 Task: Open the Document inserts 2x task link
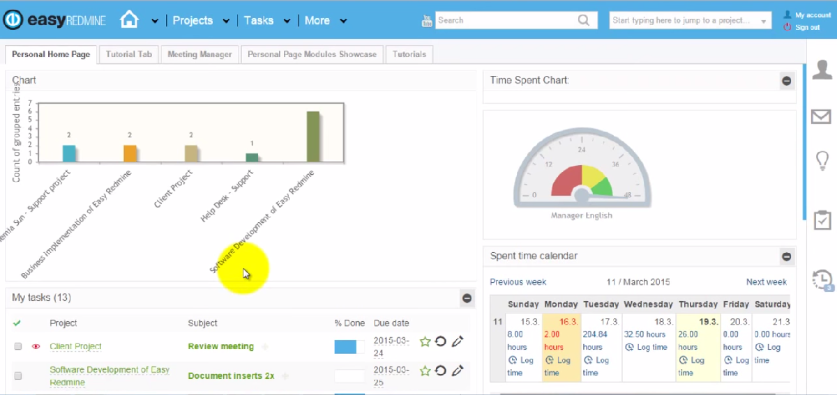(231, 375)
